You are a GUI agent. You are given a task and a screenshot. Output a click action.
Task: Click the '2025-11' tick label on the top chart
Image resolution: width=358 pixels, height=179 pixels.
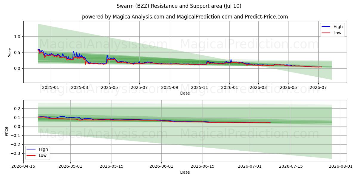pyautogui.click(x=200, y=87)
